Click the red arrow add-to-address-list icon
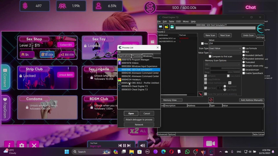Image resolution: width=278 pixels, height=156 pixels. [x=200, y=94]
